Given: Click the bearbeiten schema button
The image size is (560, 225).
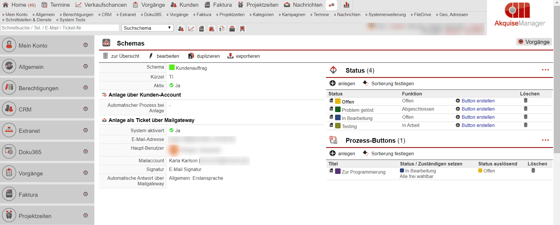Looking at the screenshot, I should [x=164, y=56].
